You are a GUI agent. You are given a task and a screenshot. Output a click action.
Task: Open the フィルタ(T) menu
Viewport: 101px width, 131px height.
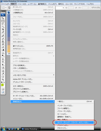tap(52, 4)
